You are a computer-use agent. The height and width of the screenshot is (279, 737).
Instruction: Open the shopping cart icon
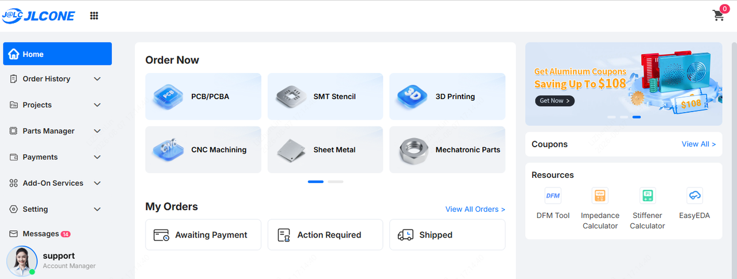(x=718, y=16)
